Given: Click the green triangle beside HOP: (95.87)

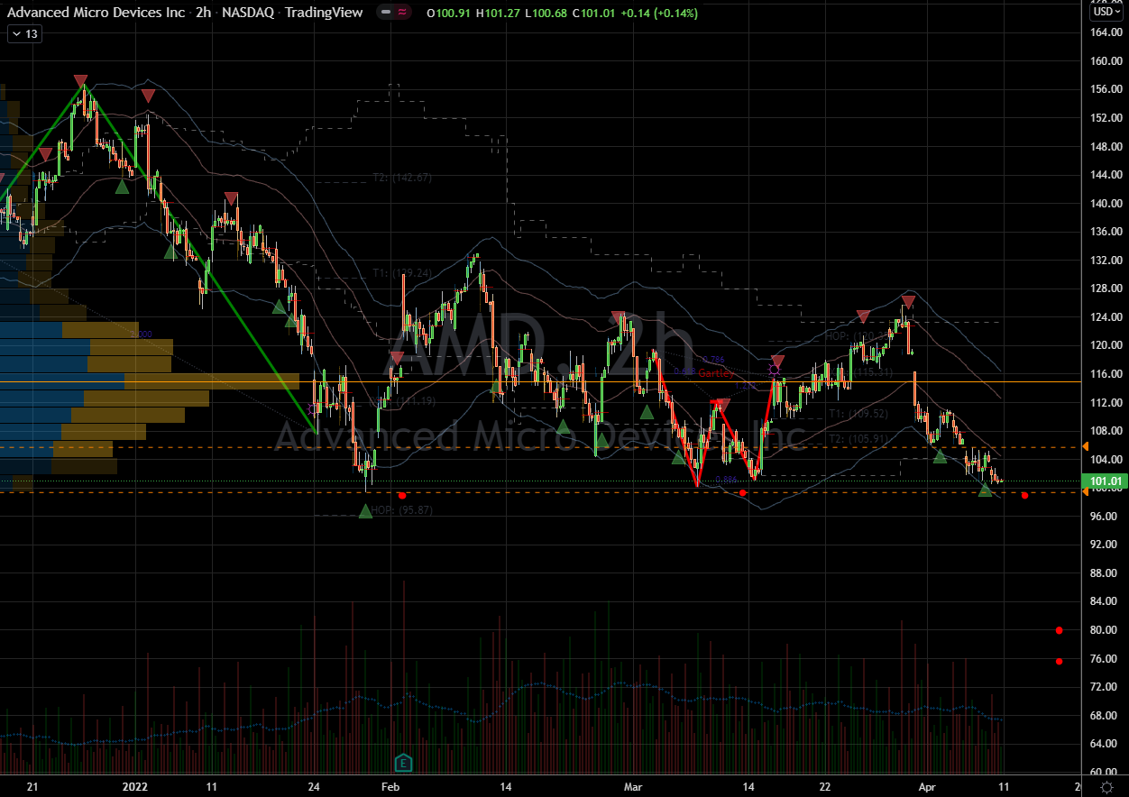Looking at the screenshot, I should pos(365,511).
